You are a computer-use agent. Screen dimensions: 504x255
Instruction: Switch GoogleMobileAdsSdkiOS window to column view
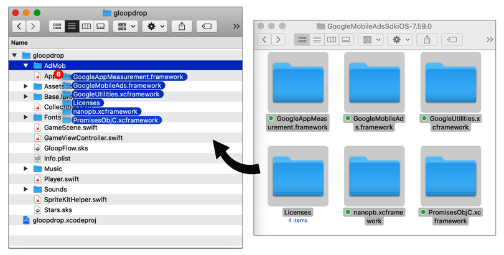click(332, 40)
